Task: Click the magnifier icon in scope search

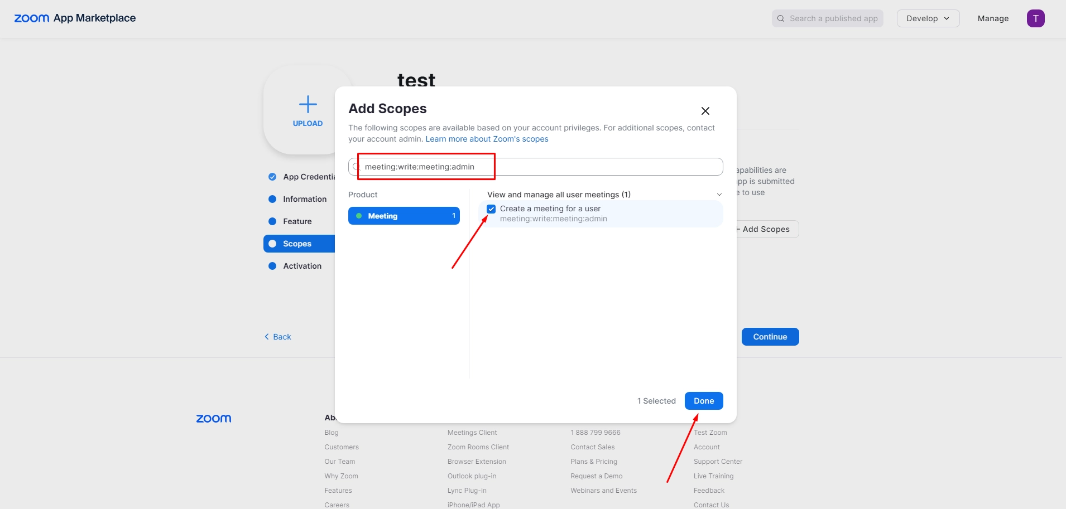Action: [356, 167]
